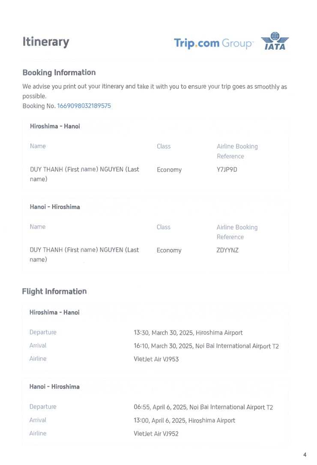Click the 06:55 April 6 departure line
Viewport: 317px width, 465px height.
click(x=203, y=407)
